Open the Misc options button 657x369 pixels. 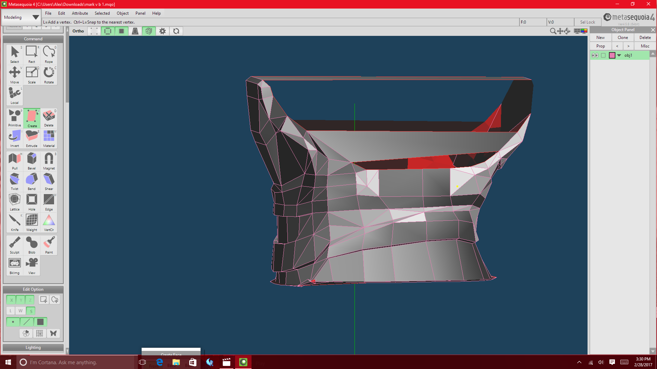645,46
